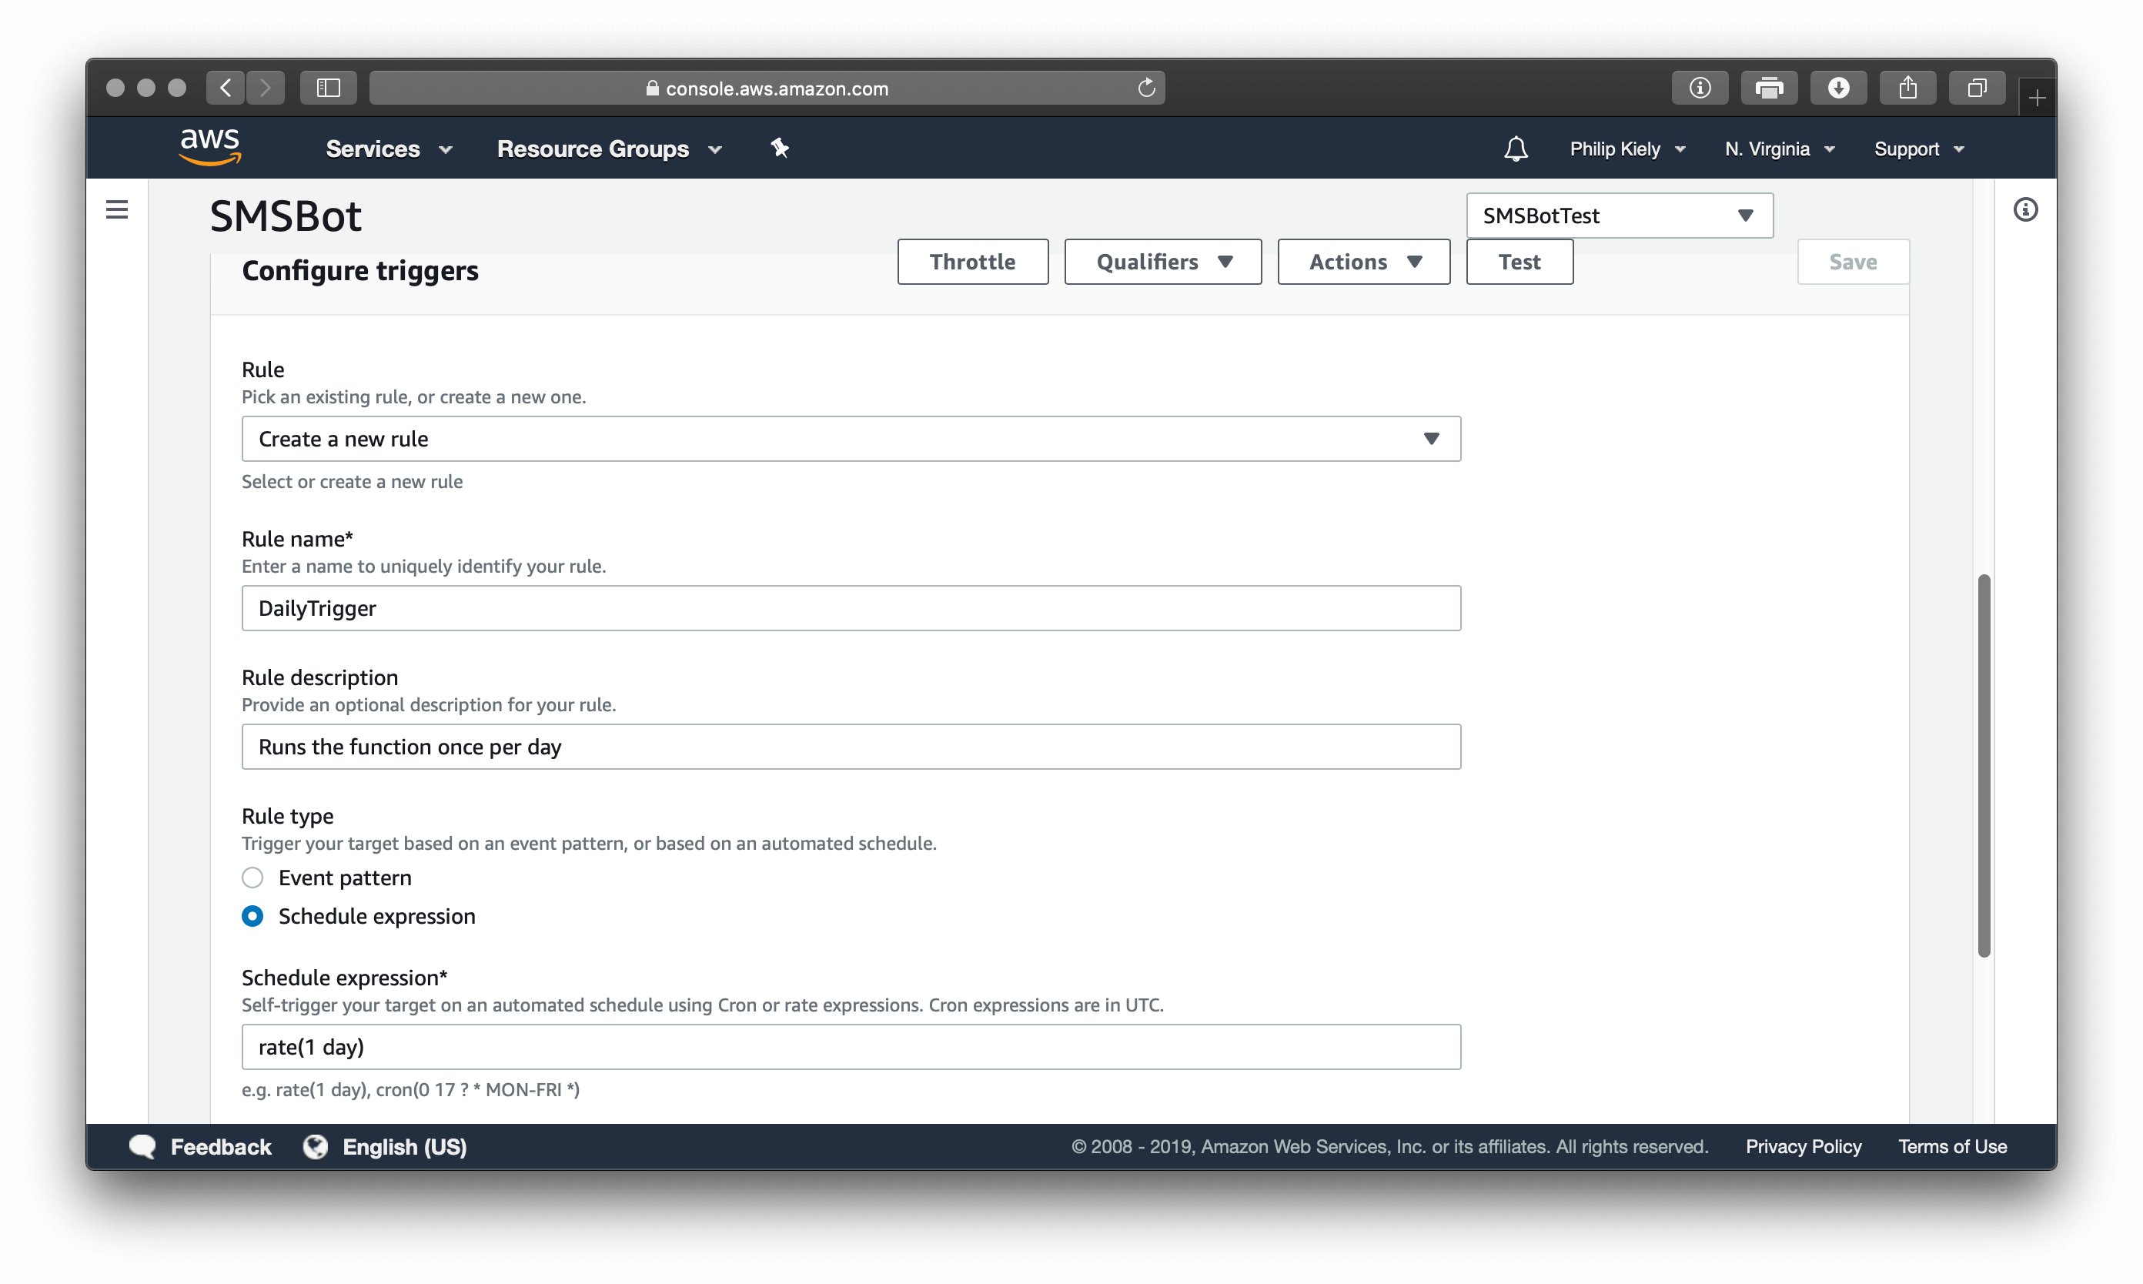
Task: Click the Configure triggers heading
Action: click(x=360, y=271)
